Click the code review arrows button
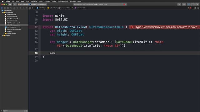The image size is (200, 112). click(x=184, y=4)
